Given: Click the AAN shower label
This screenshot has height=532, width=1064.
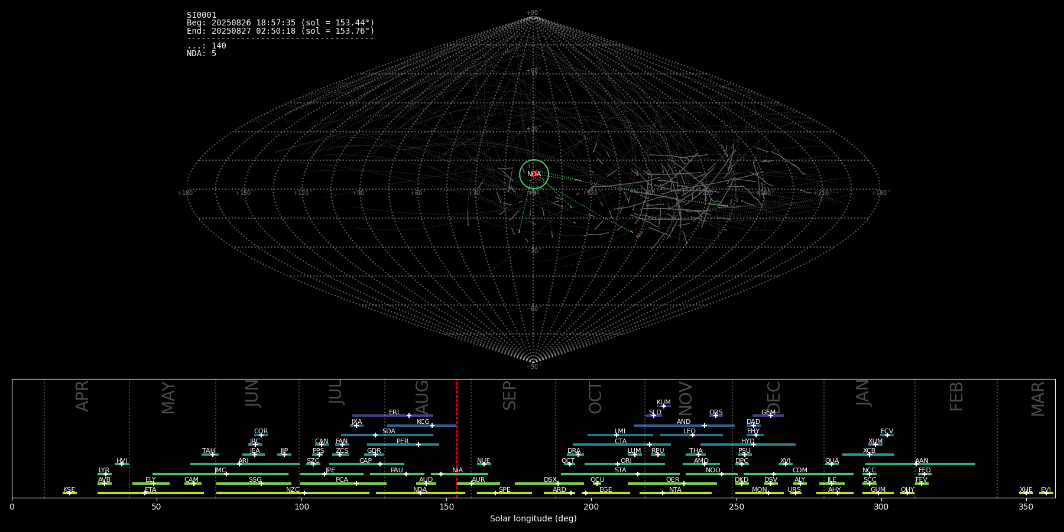Looking at the screenshot, I should tap(922, 461).
